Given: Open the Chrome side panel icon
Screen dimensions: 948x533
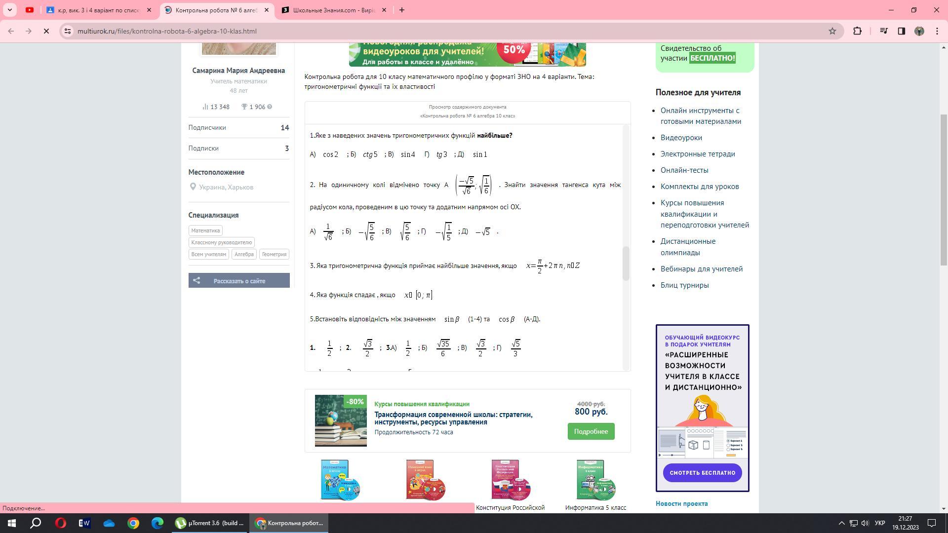Looking at the screenshot, I should tap(901, 31).
